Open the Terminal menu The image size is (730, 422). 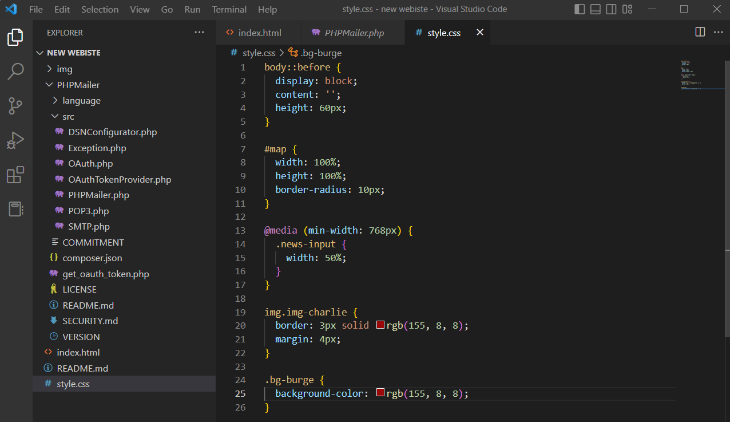pos(229,9)
